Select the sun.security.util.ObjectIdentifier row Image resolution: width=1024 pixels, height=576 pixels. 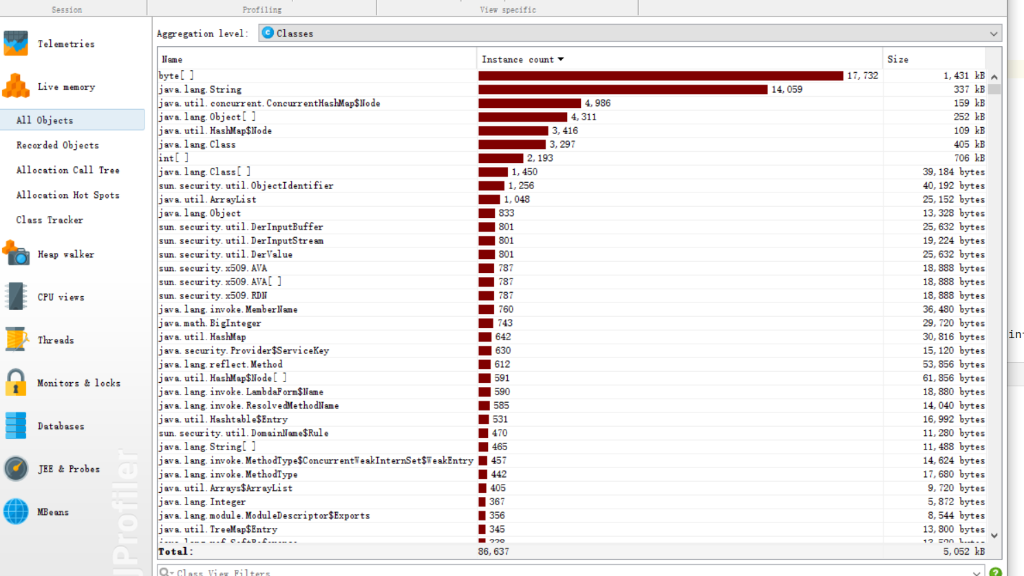click(x=572, y=186)
